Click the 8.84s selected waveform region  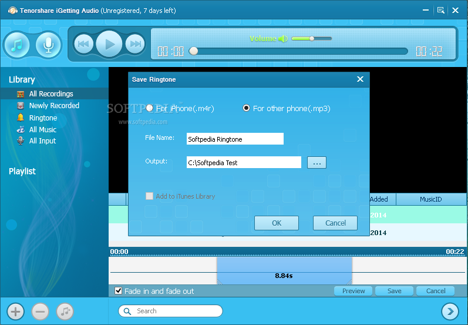coord(284,271)
